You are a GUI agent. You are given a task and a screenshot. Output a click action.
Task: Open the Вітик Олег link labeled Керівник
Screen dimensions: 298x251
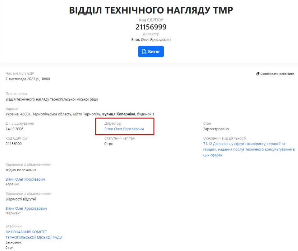[x=25, y=179]
